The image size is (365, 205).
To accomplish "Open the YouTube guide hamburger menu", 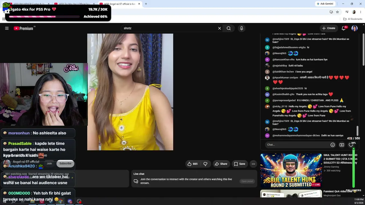I will [x=7, y=28].
